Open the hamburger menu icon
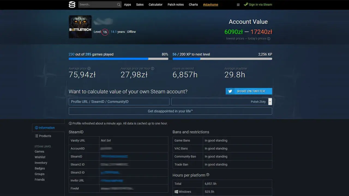The width and height of the screenshot is (349, 196). click(238, 5)
